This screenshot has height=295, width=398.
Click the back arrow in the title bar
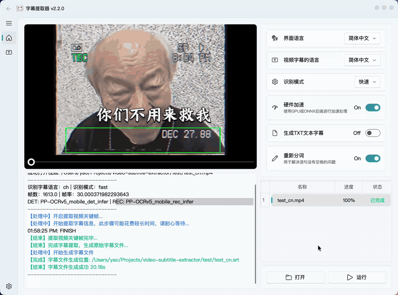click(8, 8)
